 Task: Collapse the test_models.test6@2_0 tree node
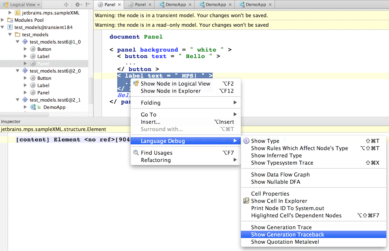(x=18, y=71)
